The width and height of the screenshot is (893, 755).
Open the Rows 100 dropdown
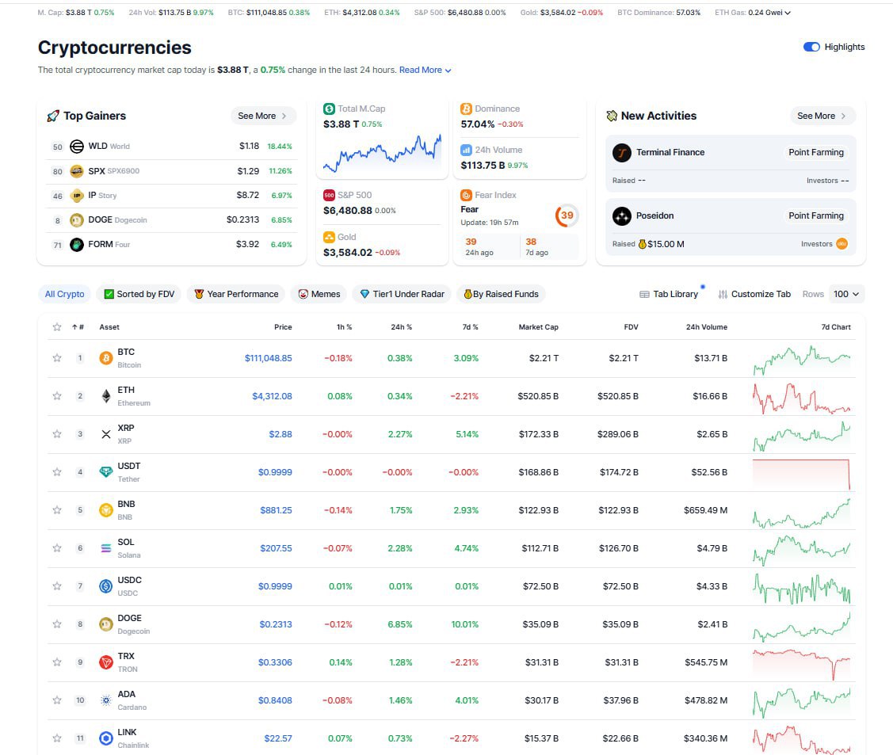click(x=846, y=294)
